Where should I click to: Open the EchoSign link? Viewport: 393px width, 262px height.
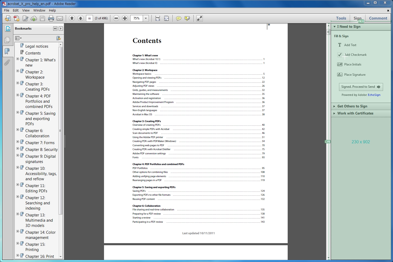pyautogui.click(x=374, y=95)
